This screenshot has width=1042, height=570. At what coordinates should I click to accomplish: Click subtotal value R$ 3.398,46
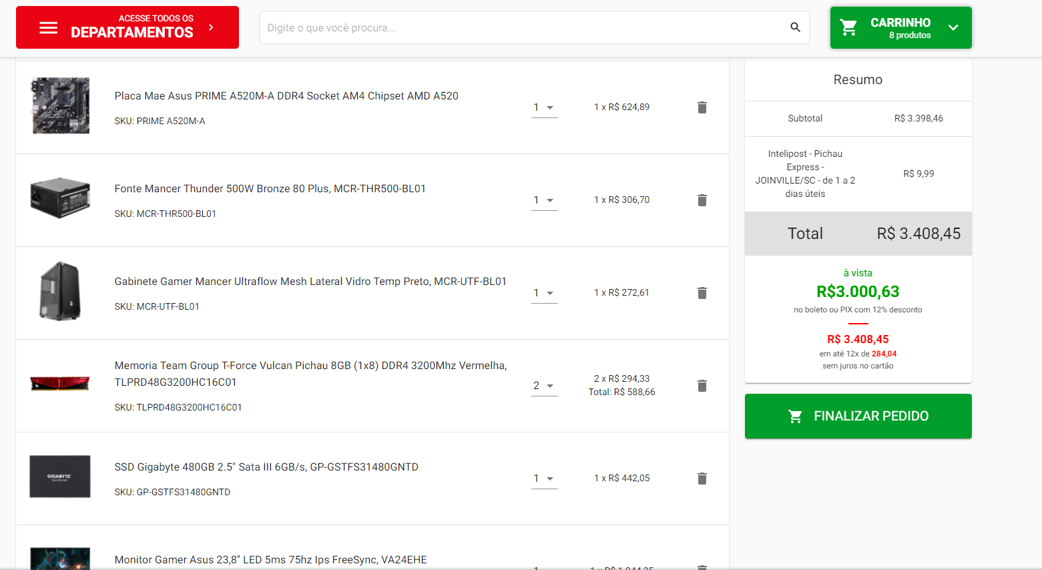919,119
